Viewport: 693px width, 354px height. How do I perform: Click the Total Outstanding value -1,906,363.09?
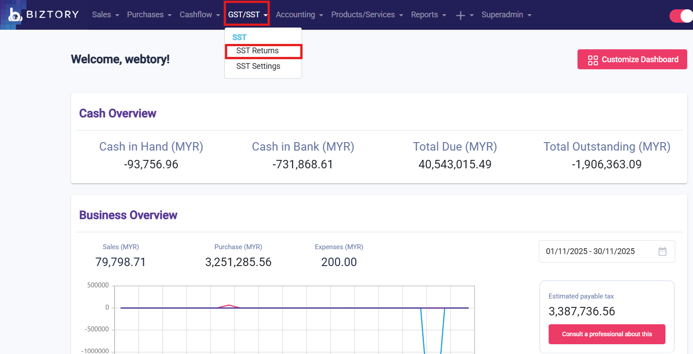[x=607, y=164]
